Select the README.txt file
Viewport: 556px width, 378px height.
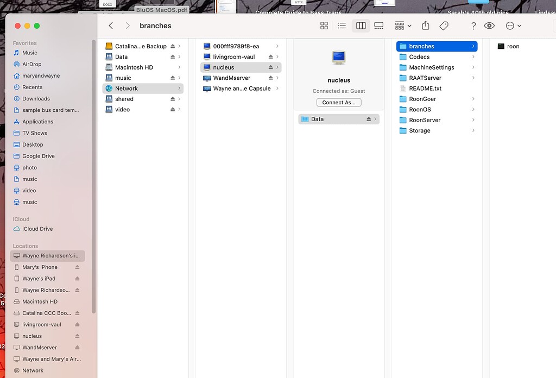(425, 89)
